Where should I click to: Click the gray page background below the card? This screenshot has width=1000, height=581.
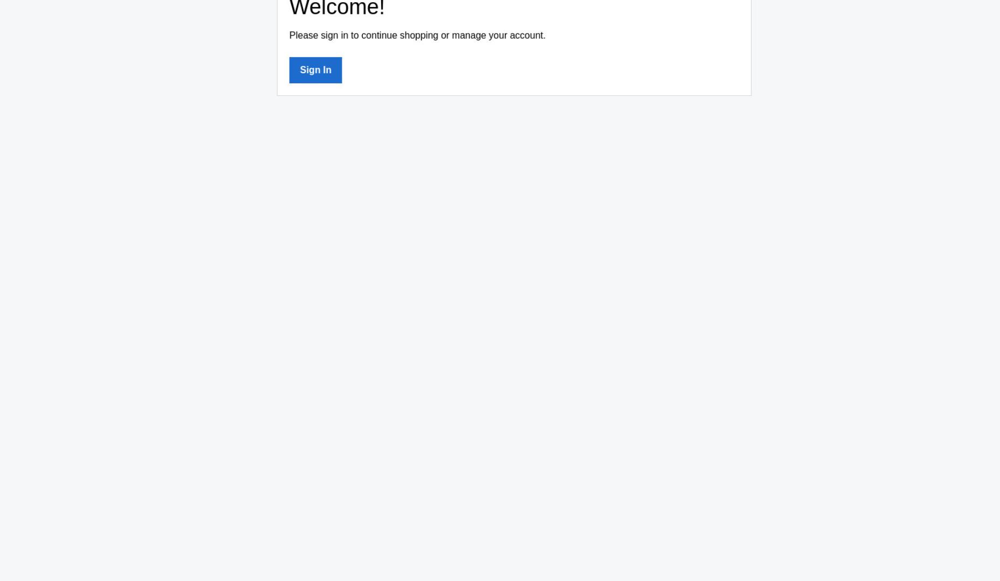(x=499, y=323)
